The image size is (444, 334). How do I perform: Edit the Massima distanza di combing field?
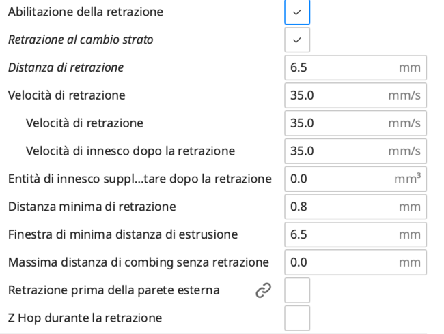342,262
